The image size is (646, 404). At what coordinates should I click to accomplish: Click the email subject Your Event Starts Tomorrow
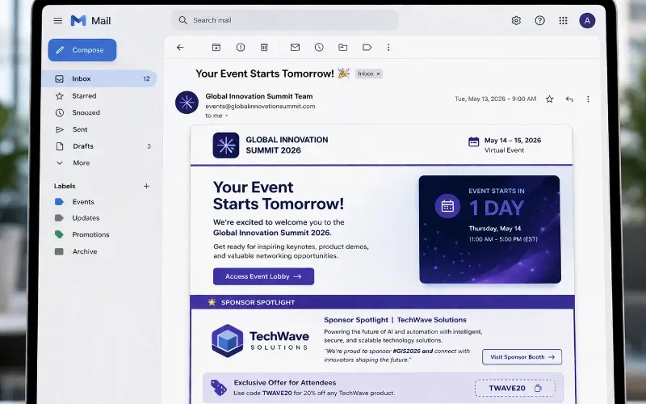pos(265,74)
